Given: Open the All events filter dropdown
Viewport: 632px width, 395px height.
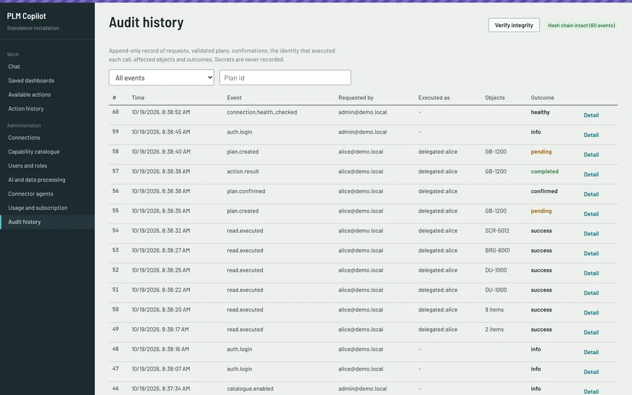Looking at the screenshot, I should (x=161, y=78).
